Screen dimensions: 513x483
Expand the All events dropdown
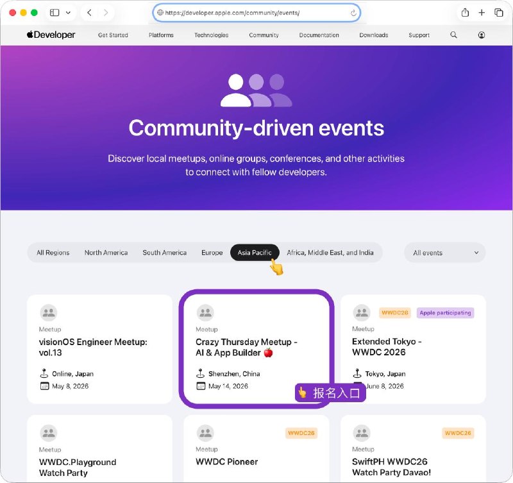pyautogui.click(x=445, y=253)
